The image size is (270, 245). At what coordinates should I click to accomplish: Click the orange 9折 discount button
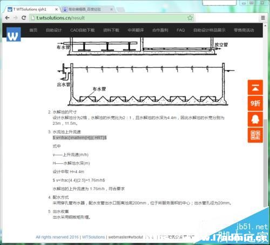click(255, 103)
